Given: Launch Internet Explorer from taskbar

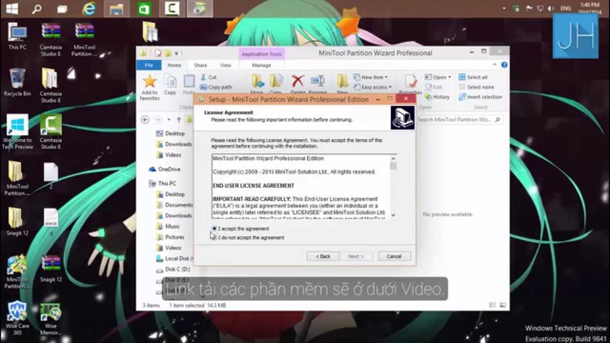Looking at the screenshot, I should click(89, 8).
